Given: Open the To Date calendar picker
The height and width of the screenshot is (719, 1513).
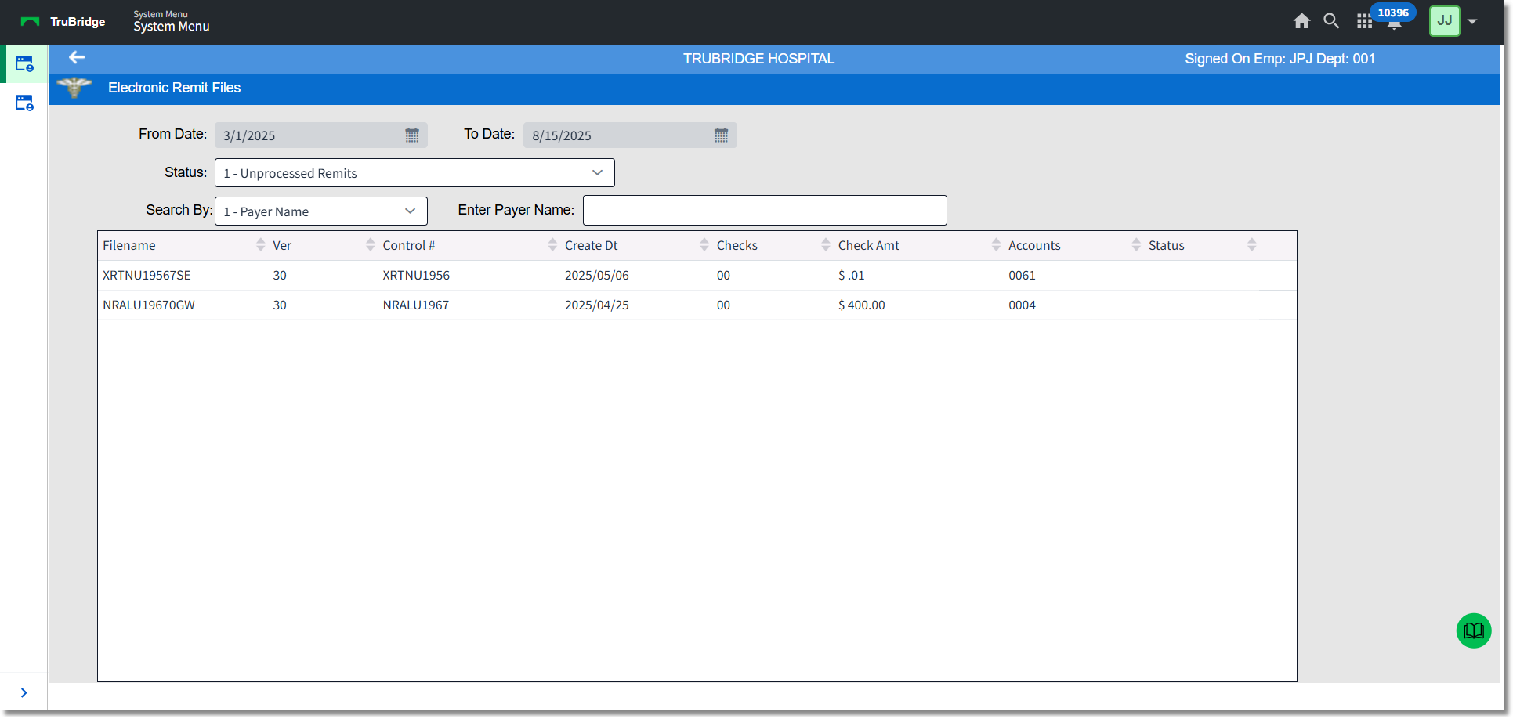Looking at the screenshot, I should [x=721, y=135].
